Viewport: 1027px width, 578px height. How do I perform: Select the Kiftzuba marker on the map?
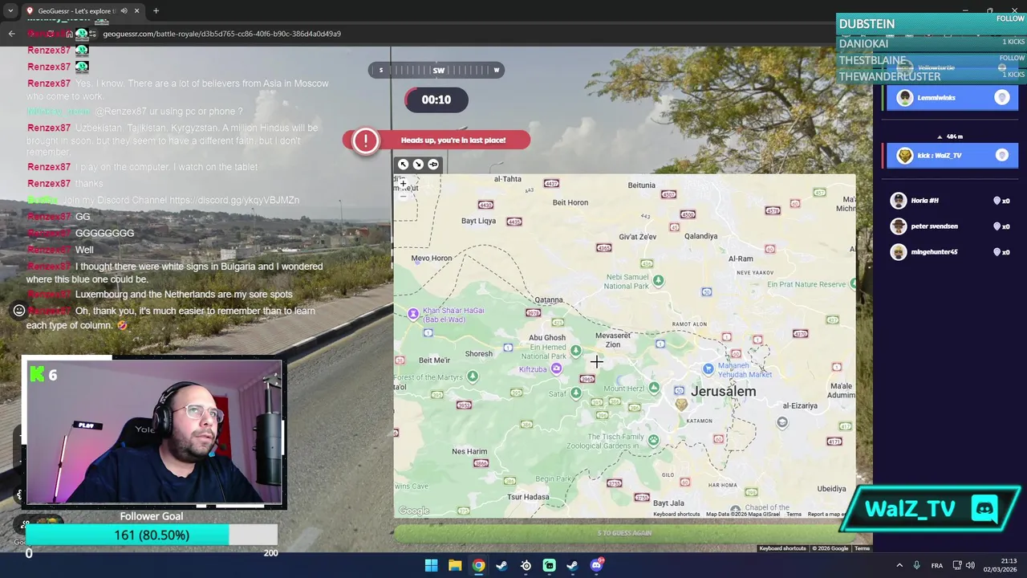tap(556, 368)
